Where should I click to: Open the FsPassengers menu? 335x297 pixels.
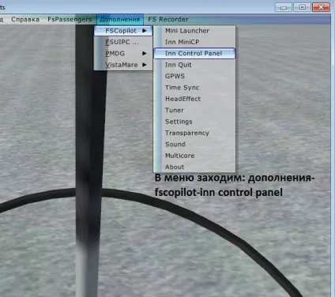(x=70, y=20)
